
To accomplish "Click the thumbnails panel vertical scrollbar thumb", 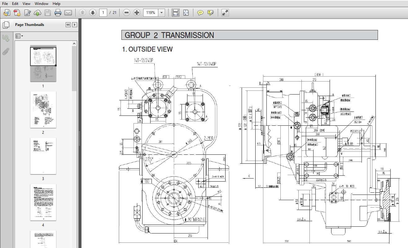I will pyautogui.click(x=74, y=69).
